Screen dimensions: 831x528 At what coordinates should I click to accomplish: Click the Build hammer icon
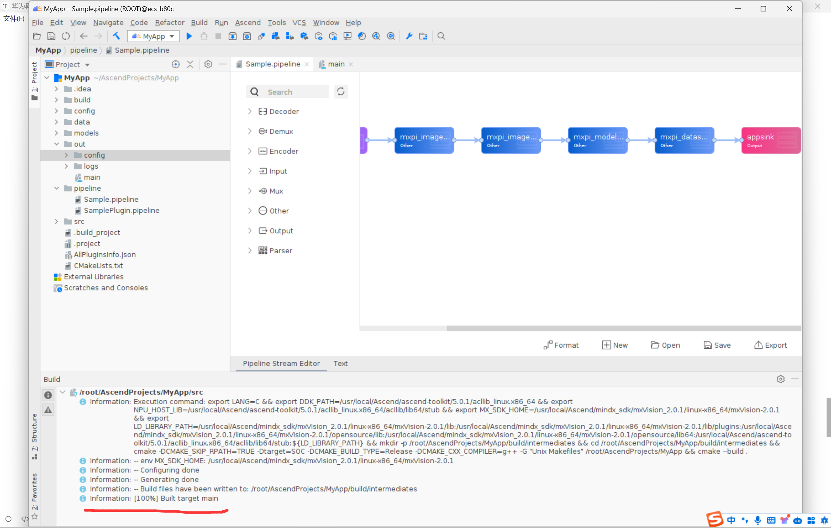click(116, 36)
